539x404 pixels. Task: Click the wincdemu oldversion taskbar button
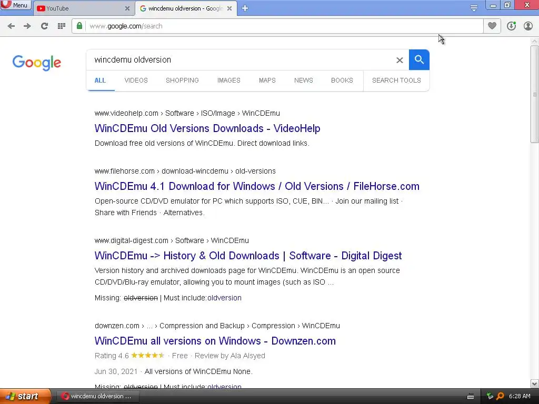point(98,396)
